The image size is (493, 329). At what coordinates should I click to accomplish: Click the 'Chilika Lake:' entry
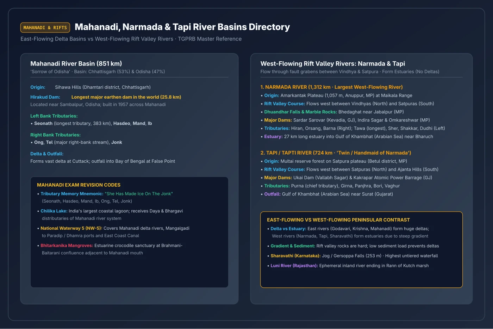coord(110,215)
